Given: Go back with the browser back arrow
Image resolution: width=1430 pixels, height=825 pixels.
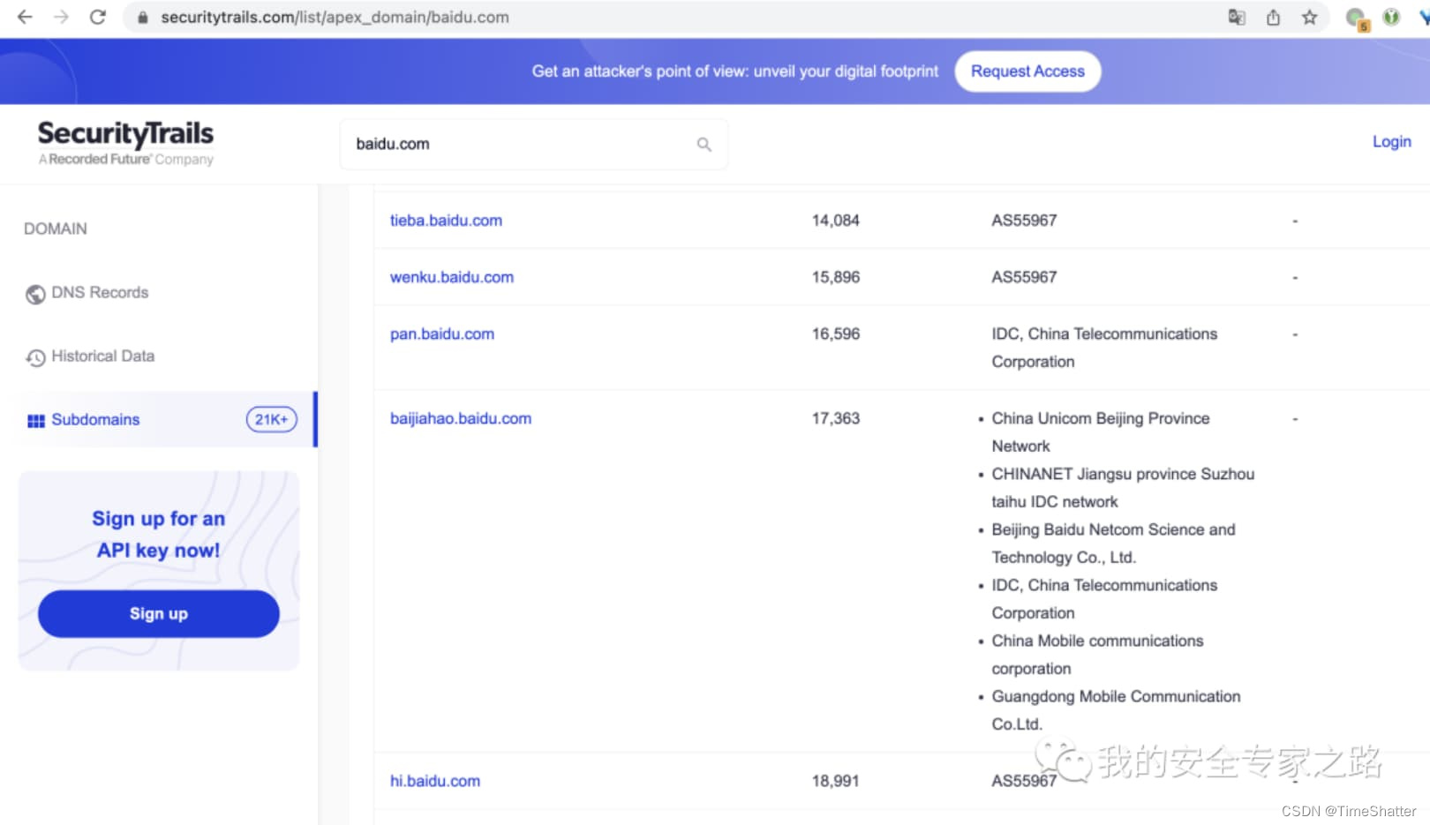Looking at the screenshot, I should [25, 17].
